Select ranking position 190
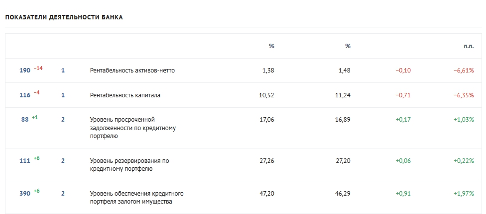 point(25,71)
